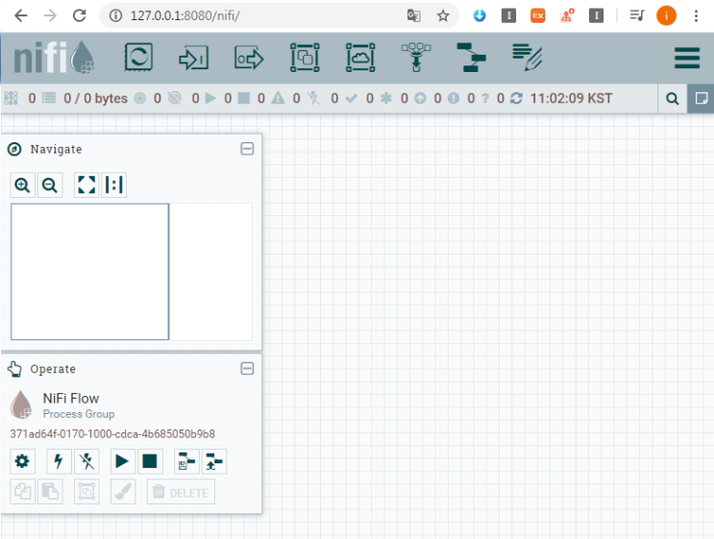This screenshot has width=714, height=539.
Task: Click the blue download extension icon
Action: tap(480, 16)
